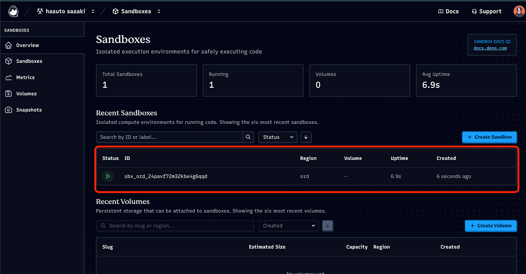Viewport: 526px width, 274px height.
Task: Toggle sandbox sort direction arrow
Action: [x=306, y=137]
